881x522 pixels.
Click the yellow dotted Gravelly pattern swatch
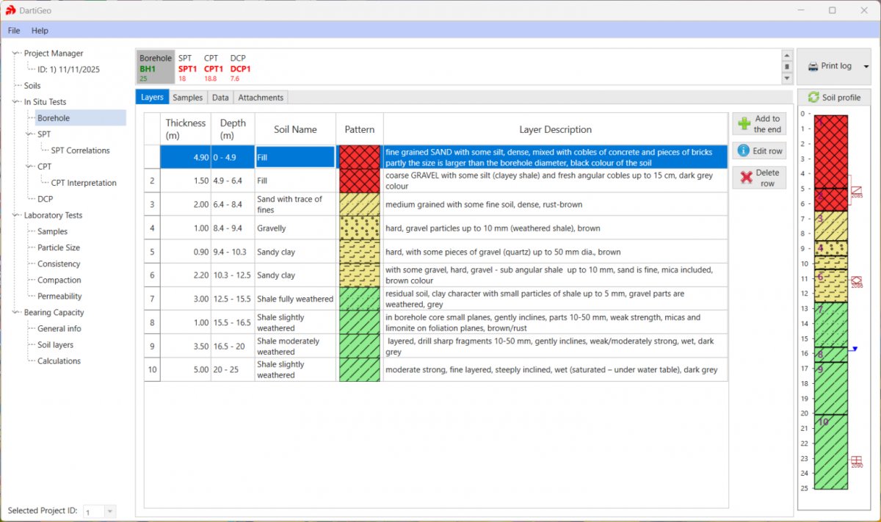(360, 228)
